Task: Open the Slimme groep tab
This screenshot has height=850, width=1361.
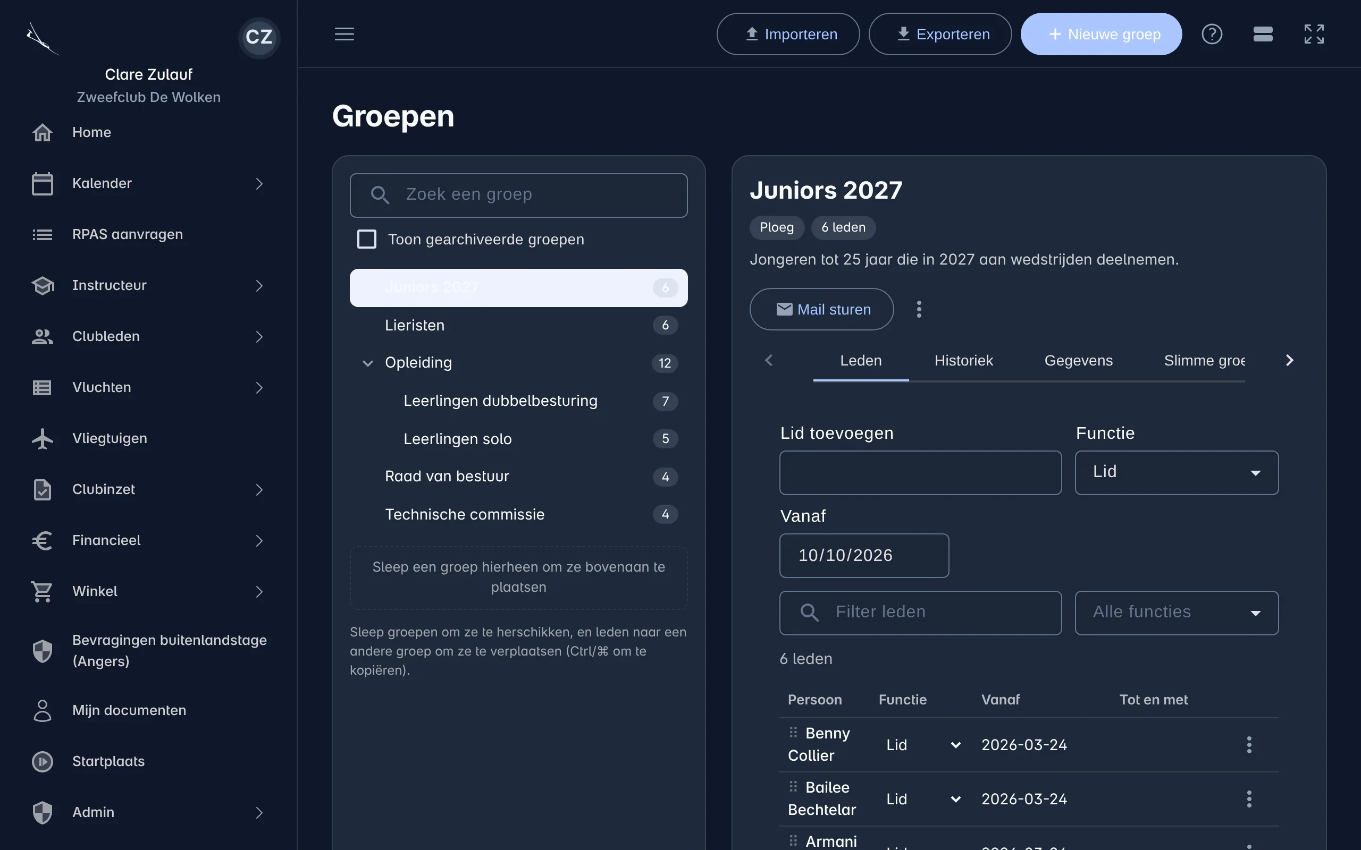Action: [x=1204, y=360]
